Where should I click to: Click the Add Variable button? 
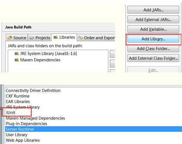(x=153, y=29)
